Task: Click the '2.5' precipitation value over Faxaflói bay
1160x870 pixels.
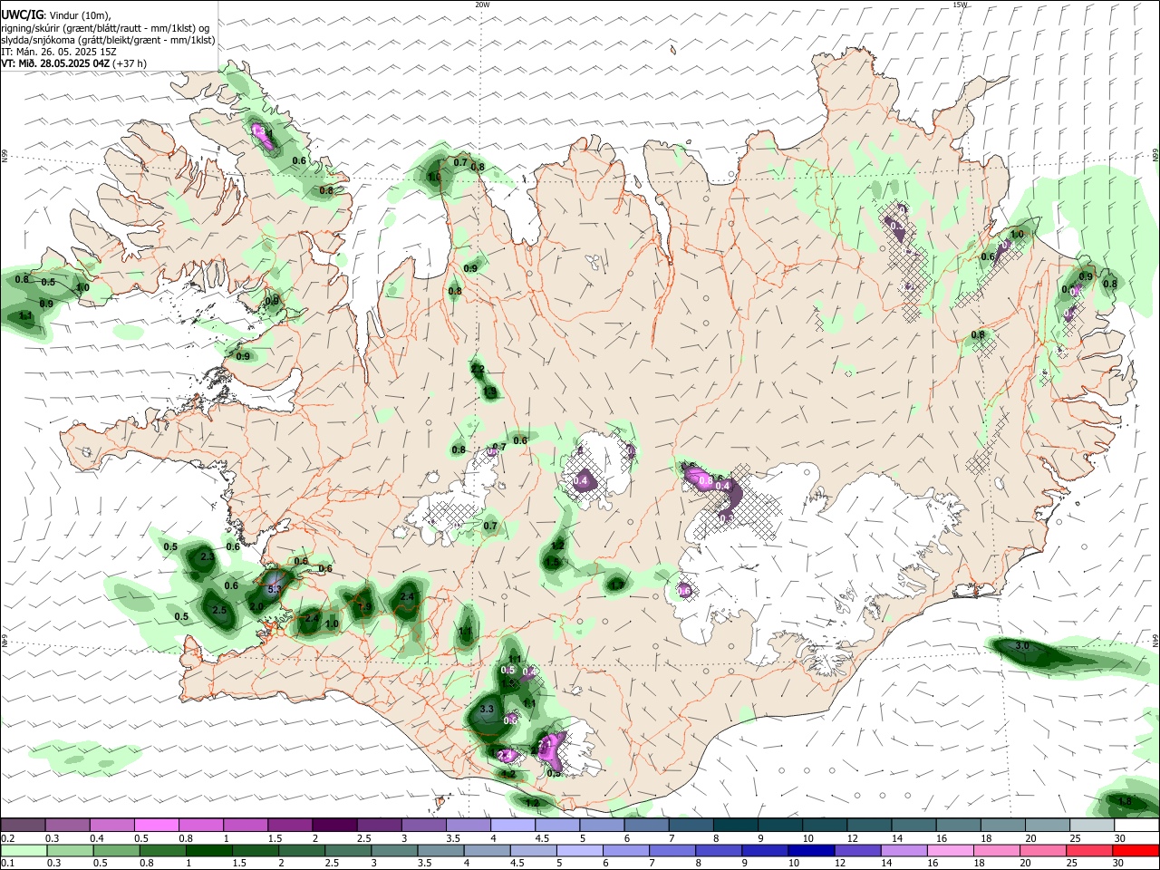Action: 219,611
